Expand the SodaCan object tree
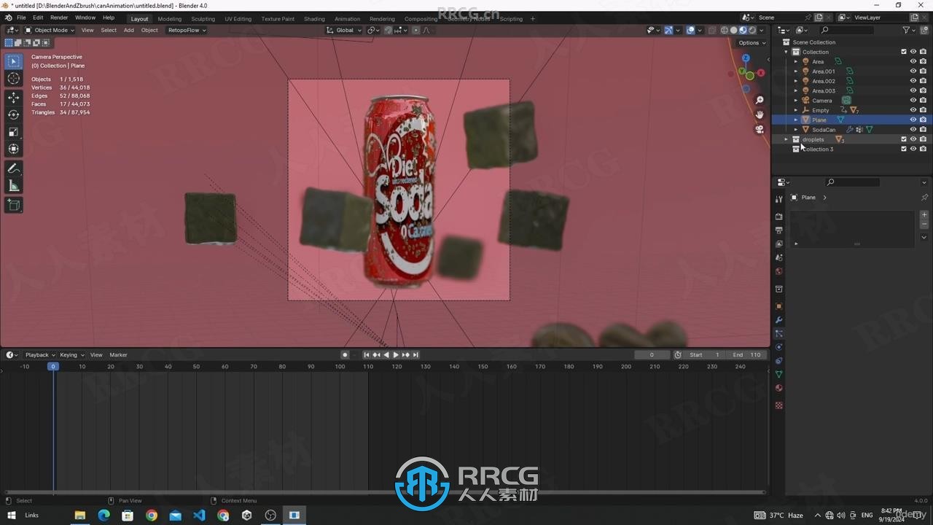Screen dimensions: 933x525 point(796,130)
